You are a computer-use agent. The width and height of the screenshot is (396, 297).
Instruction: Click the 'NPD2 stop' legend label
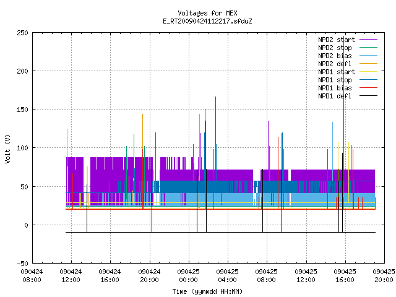coord(335,48)
